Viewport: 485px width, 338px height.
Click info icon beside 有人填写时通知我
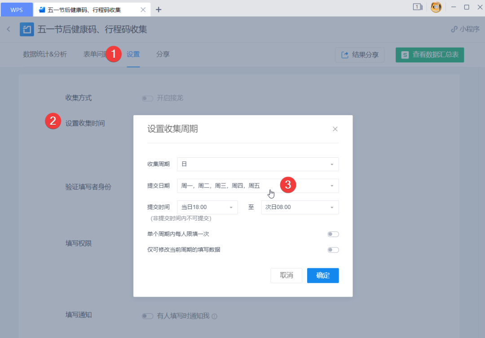pyautogui.click(x=214, y=316)
